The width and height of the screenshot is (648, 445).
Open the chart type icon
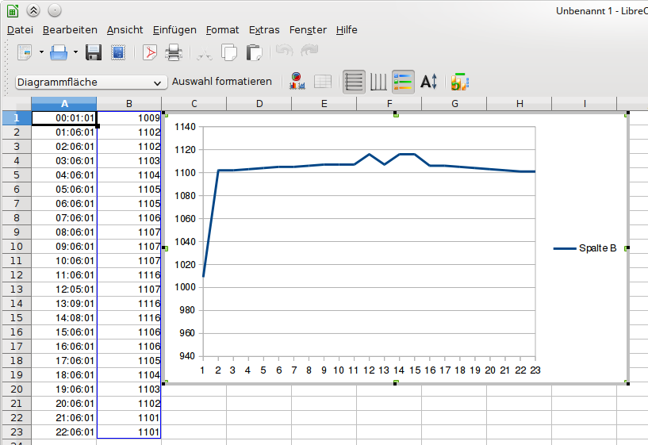[x=297, y=82]
